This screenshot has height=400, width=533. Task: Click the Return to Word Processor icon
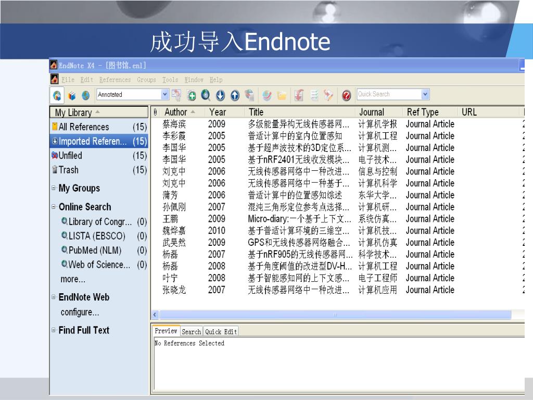[329, 95]
